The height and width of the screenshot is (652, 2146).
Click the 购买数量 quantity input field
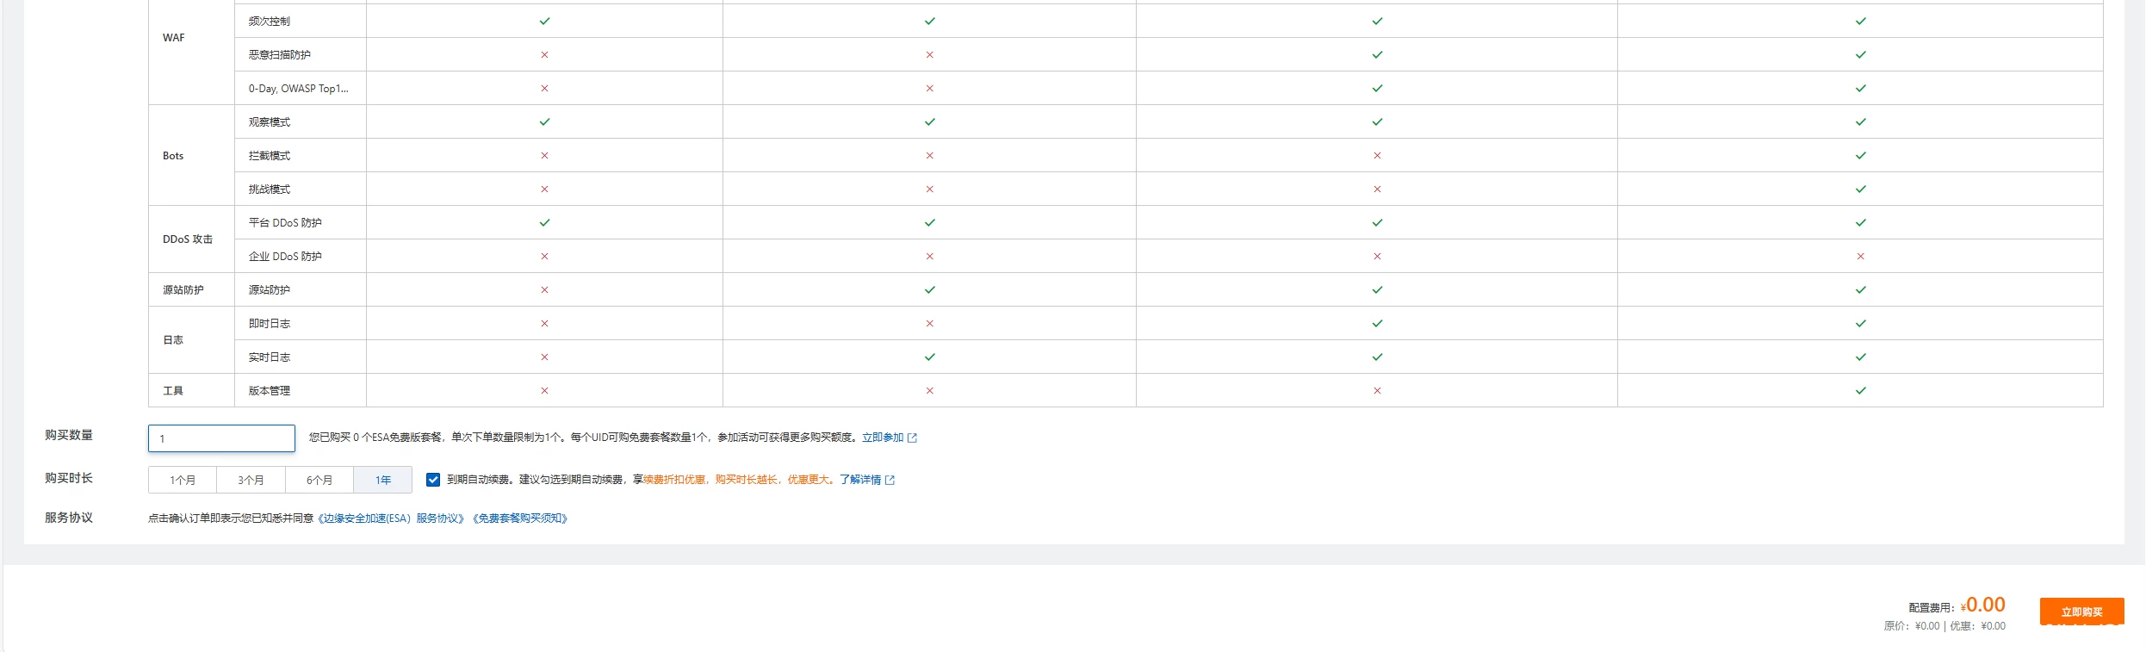point(221,438)
